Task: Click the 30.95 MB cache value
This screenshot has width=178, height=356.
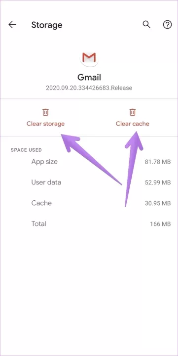Action: point(158,203)
